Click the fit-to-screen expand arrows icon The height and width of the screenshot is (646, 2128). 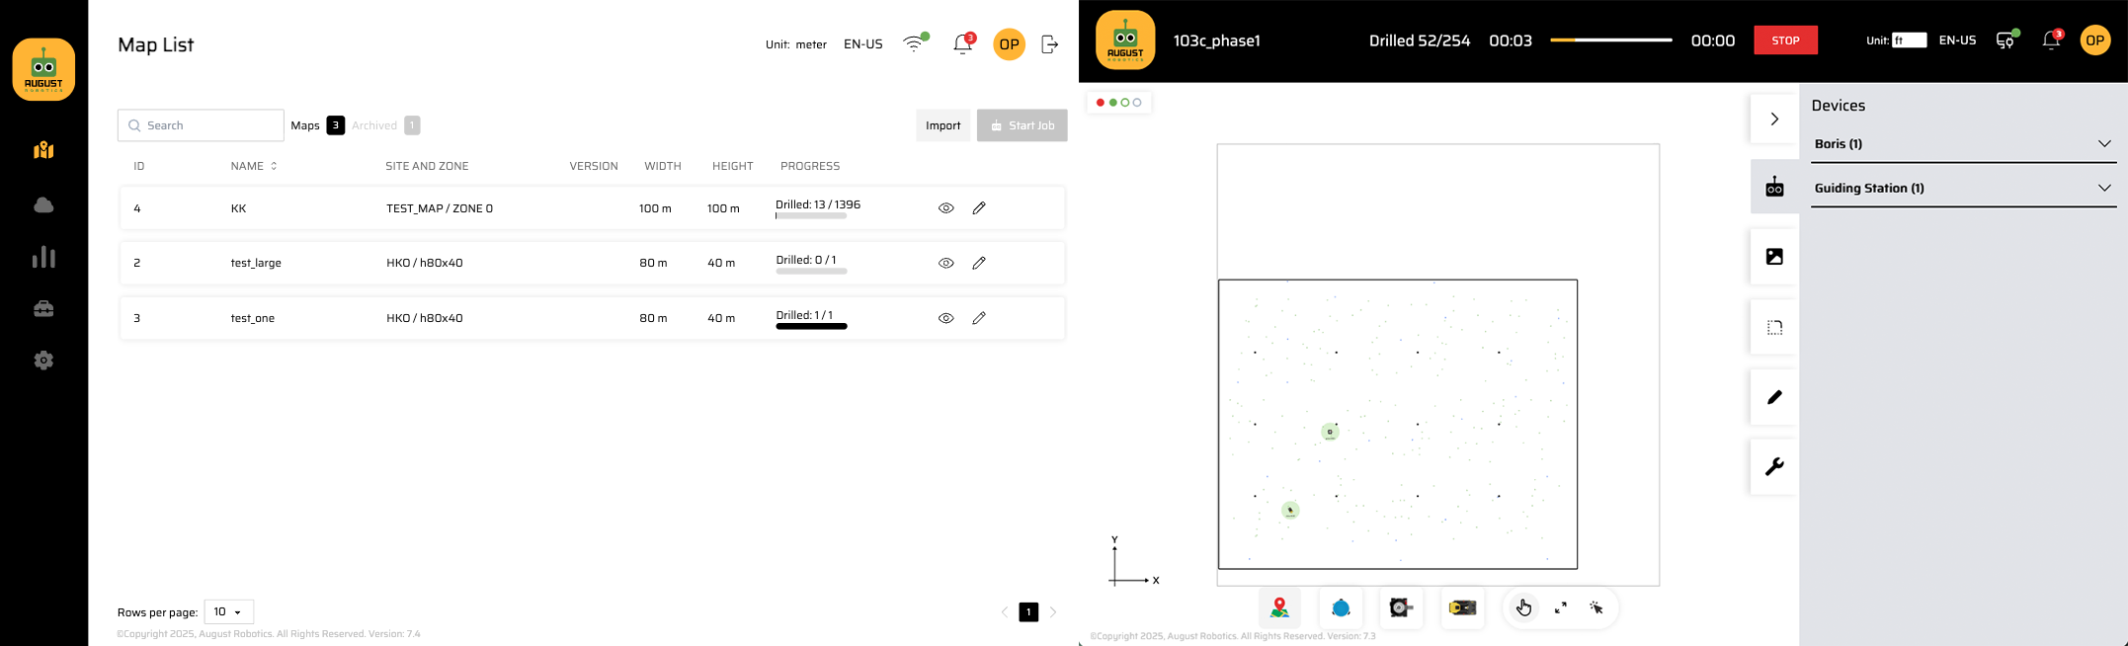(x=1561, y=608)
